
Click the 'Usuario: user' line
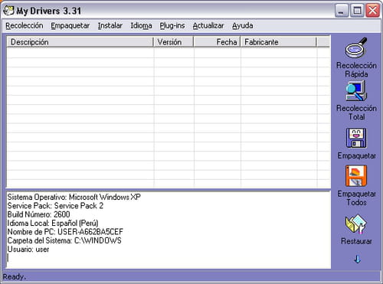[28, 249]
